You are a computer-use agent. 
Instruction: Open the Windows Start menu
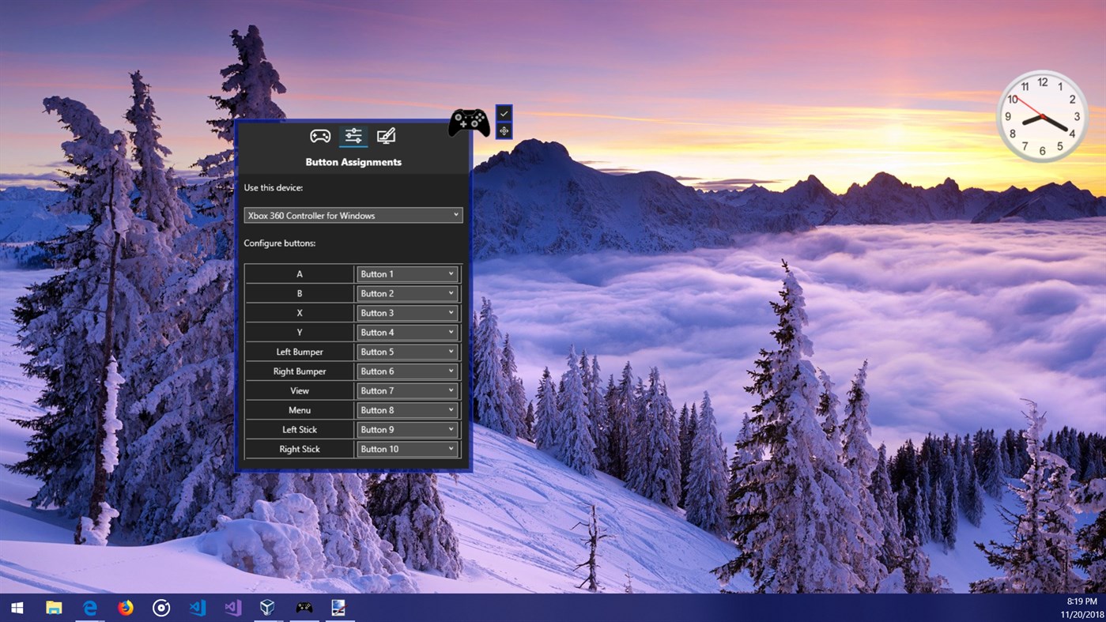[x=17, y=608]
